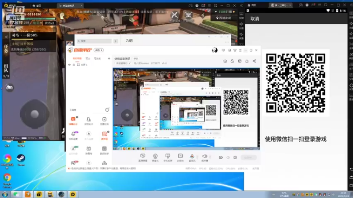Toggle visibility eye for 全屏1 source
The height and width of the screenshot is (198, 353).
tap(69, 65)
